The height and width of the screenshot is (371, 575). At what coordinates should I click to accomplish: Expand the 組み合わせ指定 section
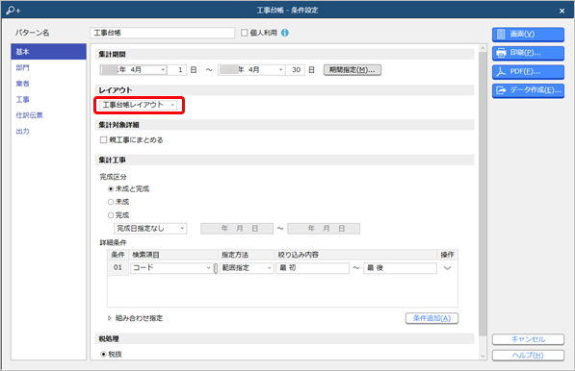click(110, 318)
